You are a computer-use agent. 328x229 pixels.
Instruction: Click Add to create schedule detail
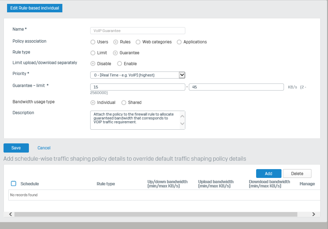(268, 174)
